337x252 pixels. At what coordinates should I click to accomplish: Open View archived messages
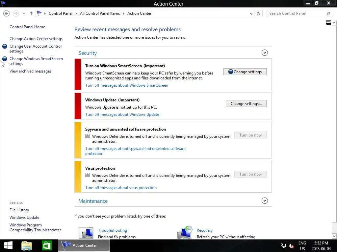[30, 71]
